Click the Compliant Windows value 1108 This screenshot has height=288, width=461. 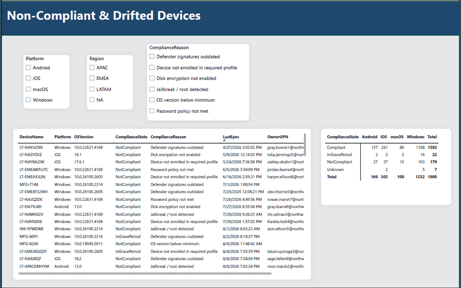click(420, 148)
